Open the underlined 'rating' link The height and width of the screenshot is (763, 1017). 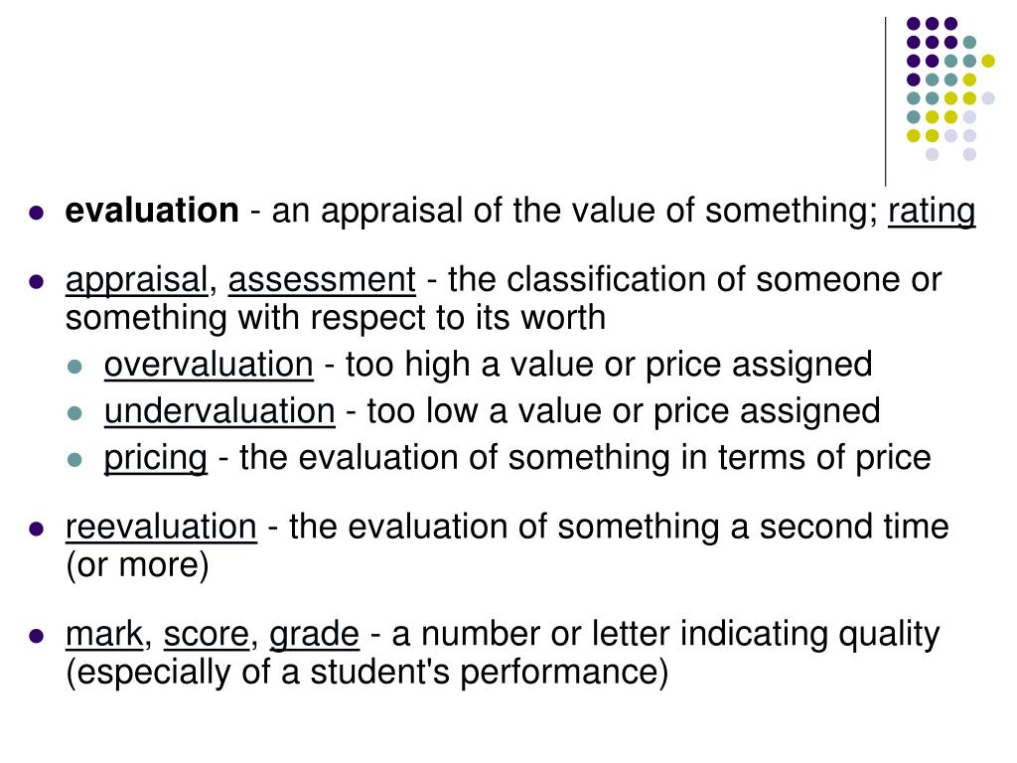tap(932, 213)
